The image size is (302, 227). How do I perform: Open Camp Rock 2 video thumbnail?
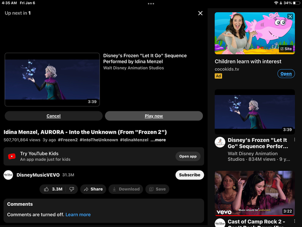(255, 193)
